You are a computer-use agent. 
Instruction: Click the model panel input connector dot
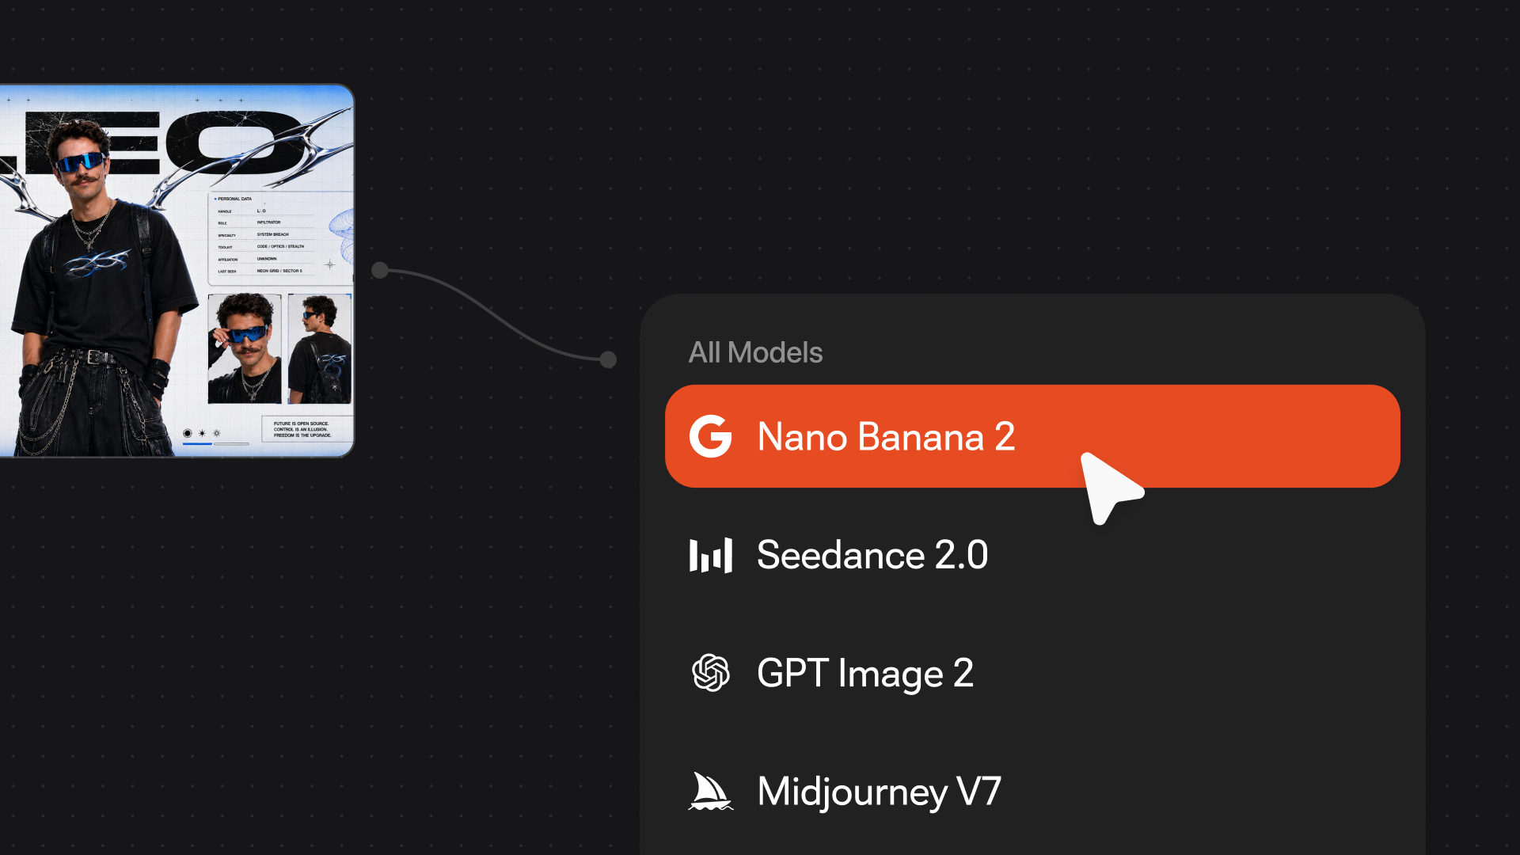coord(608,359)
